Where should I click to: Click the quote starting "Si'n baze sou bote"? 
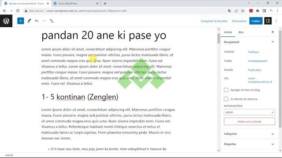[x=107, y=149]
